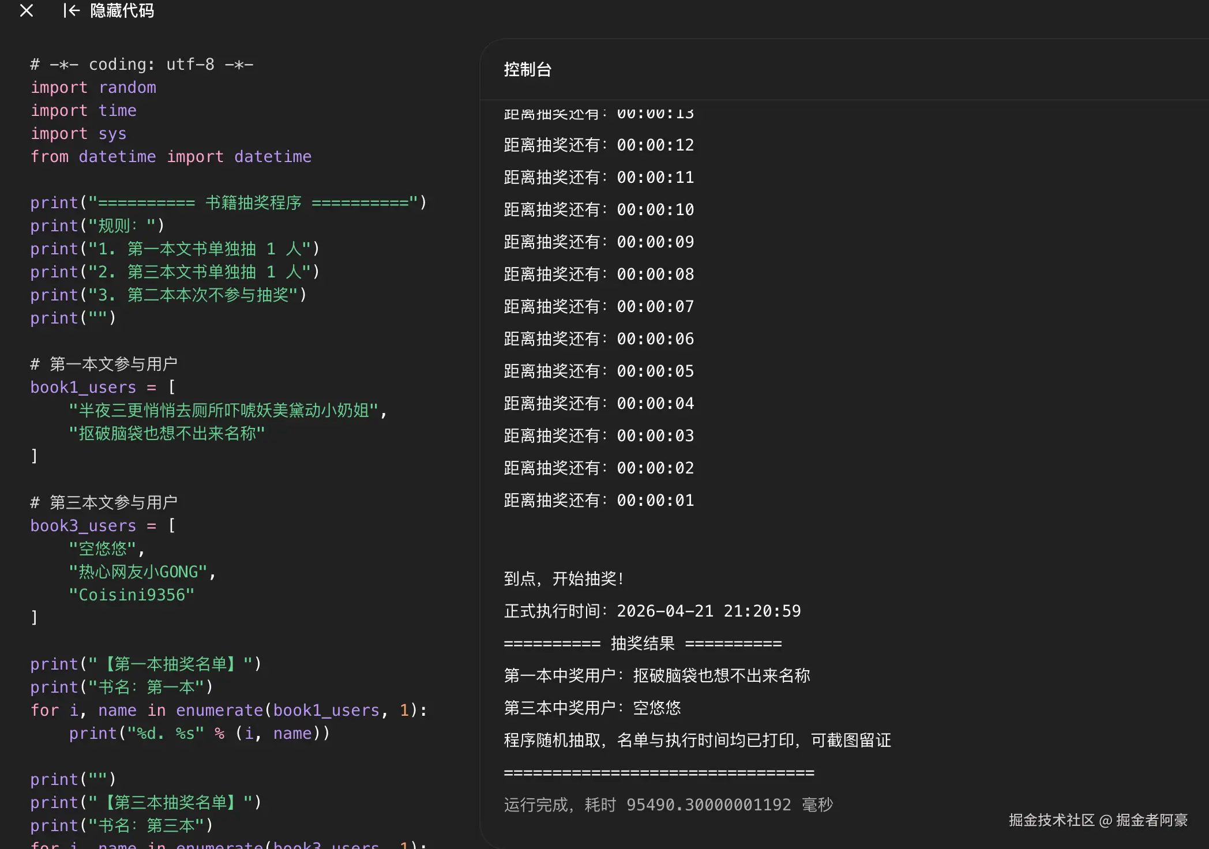This screenshot has height=849, width=1209.
Task: Click the print("书名：第三本") line
Action: [122, 826]
